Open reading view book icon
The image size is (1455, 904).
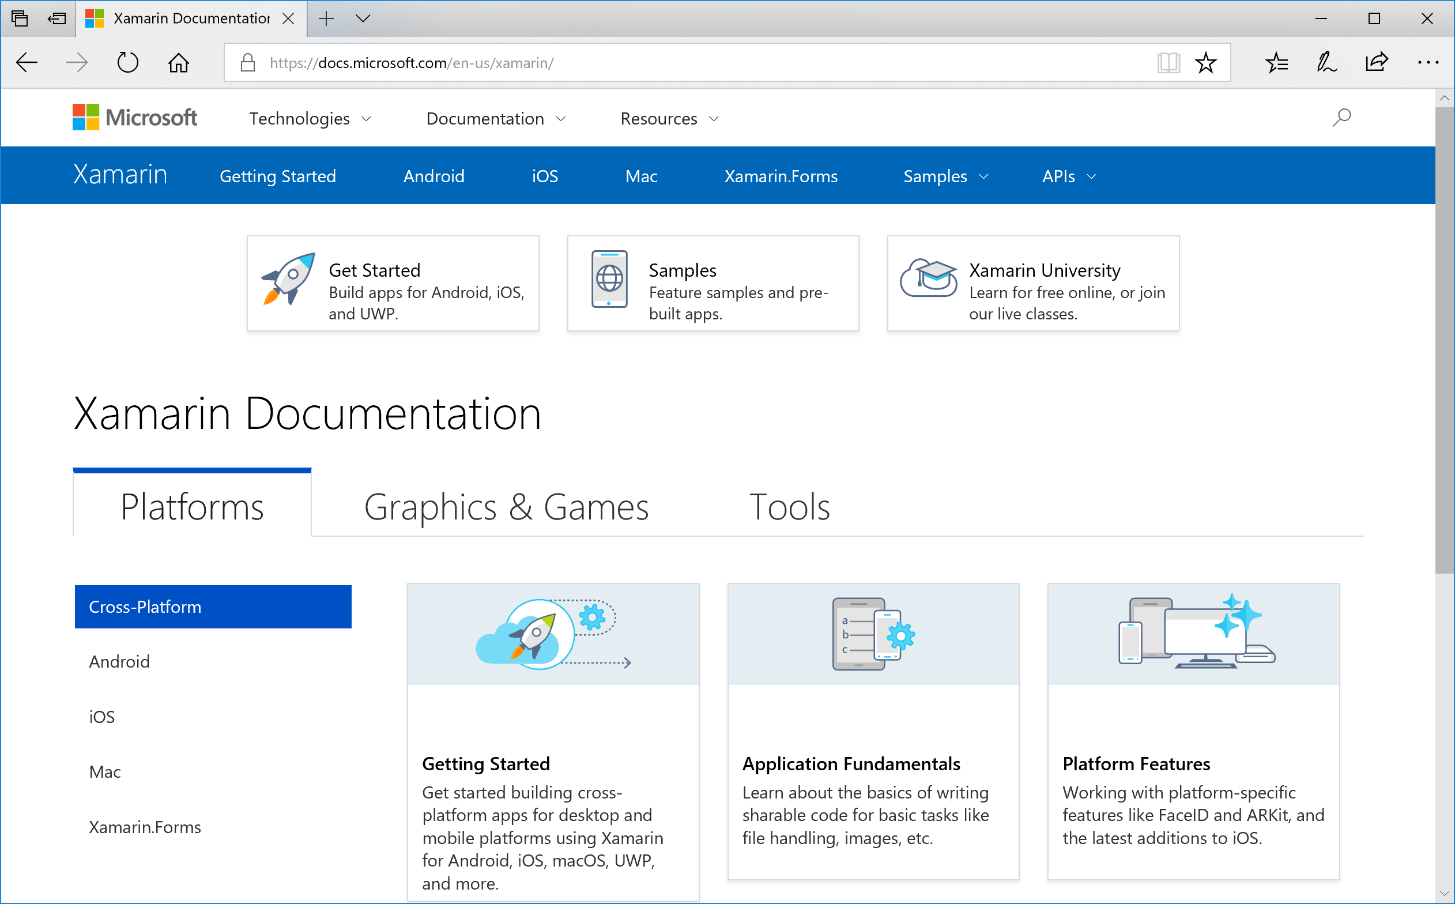click(1167, 63)
